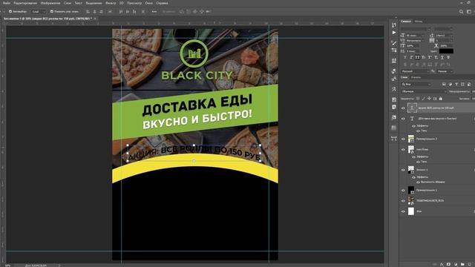The width and height of the screenshot is (475, 267).
Task: Toggle the Показать упр. элем. checkbox
Action: click(x=52, y=12)
